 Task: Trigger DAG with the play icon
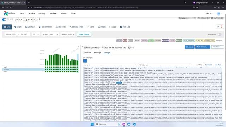point(218,27)
